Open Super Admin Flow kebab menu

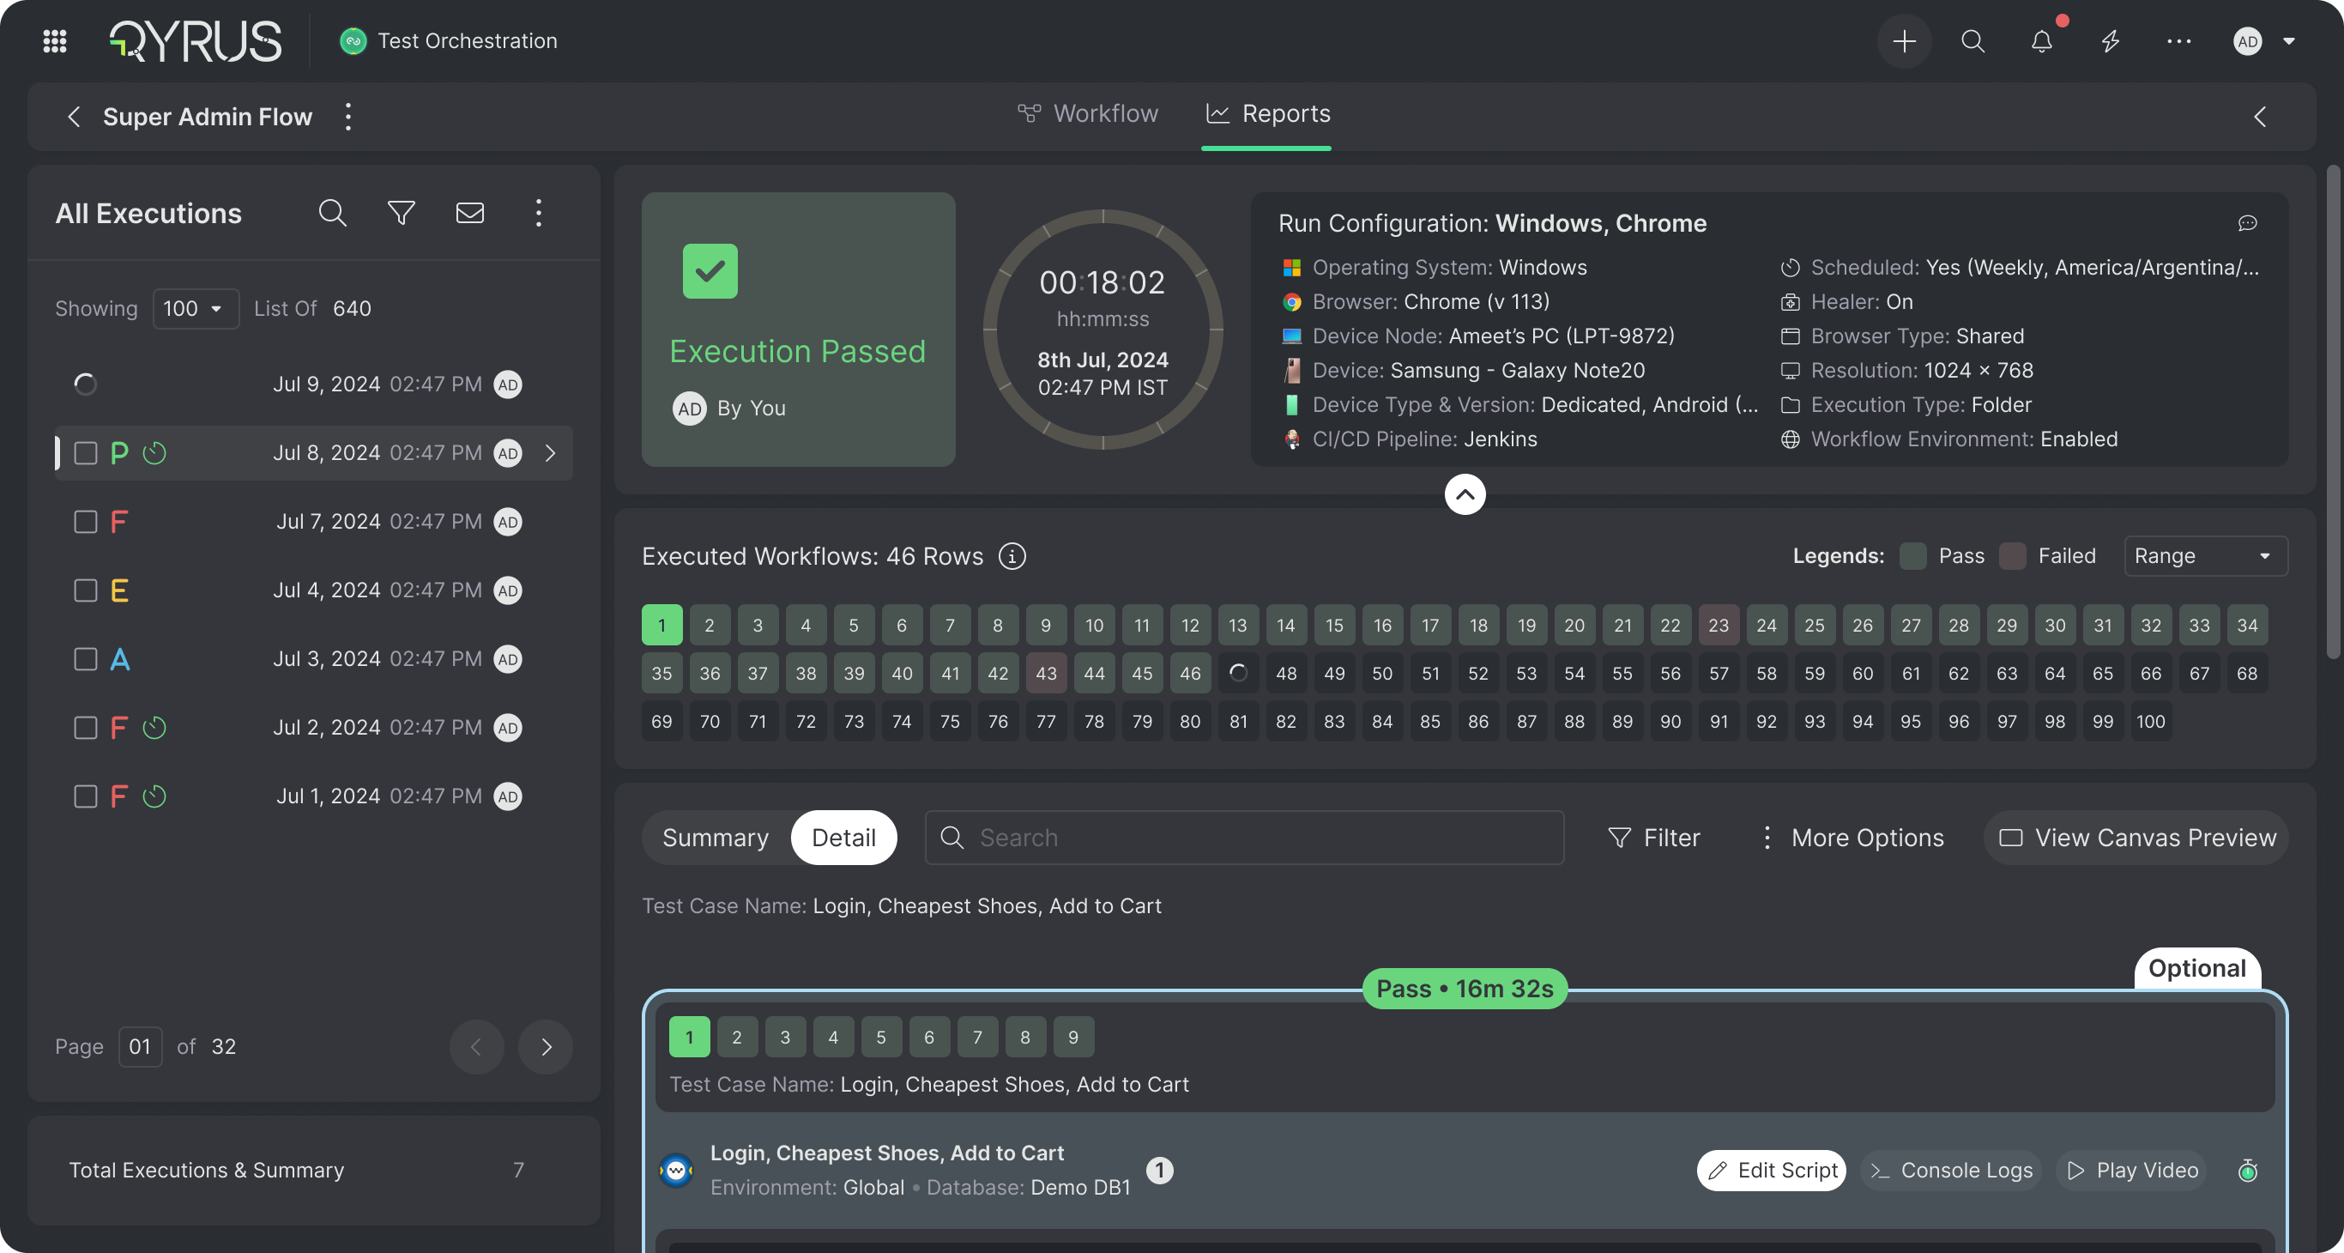pyautogui.click(x=347, y=117)
